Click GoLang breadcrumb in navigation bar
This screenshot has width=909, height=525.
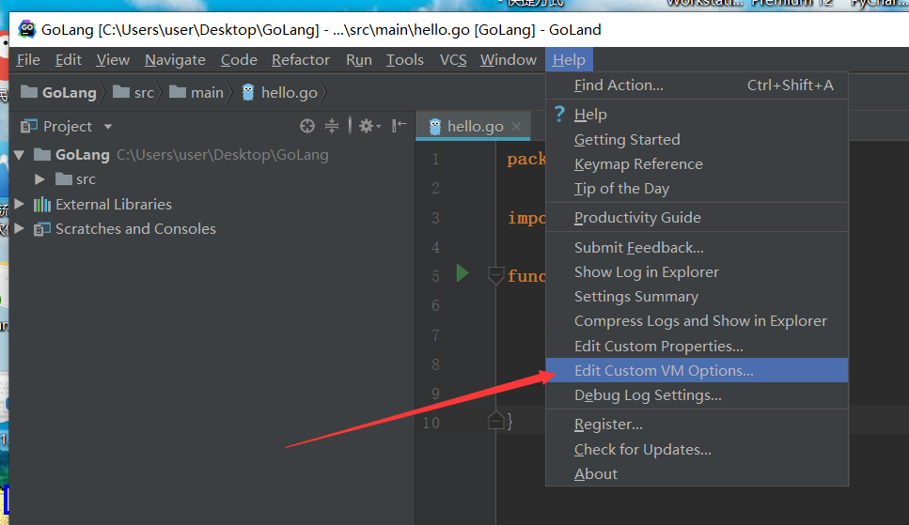pyautogui.click(x=58, y=93)
